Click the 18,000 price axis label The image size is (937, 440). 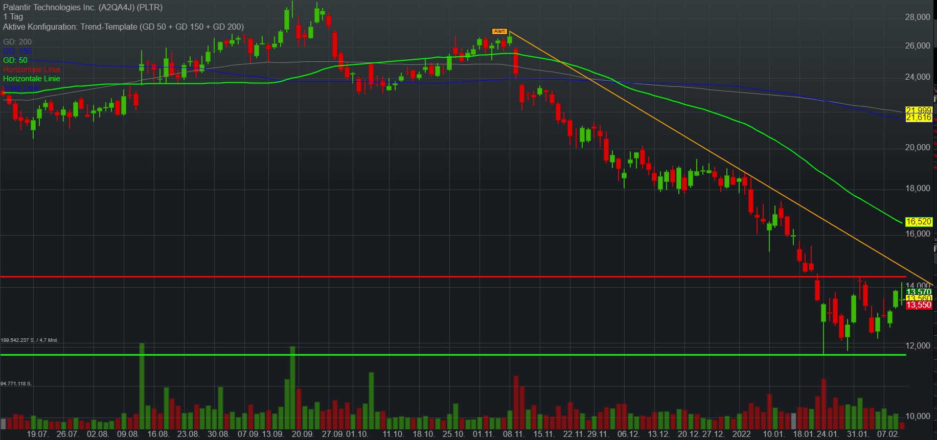click(918, 189)
